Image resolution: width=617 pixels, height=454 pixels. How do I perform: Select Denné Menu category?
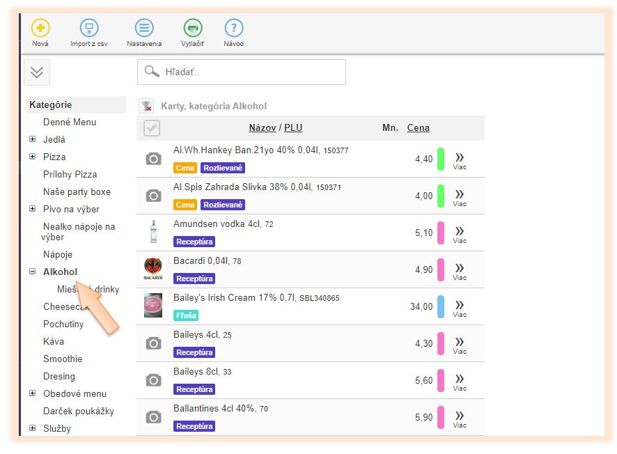pos(70,122)
